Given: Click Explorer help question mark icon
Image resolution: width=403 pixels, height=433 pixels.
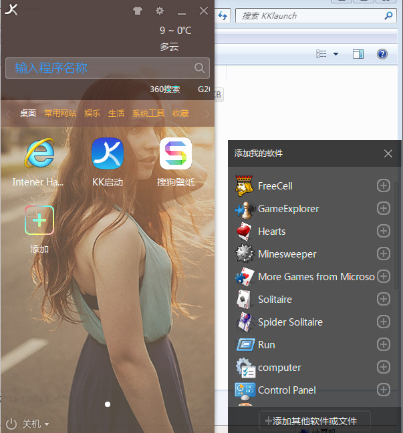Looking at the screenshot, I should point(382,54).
